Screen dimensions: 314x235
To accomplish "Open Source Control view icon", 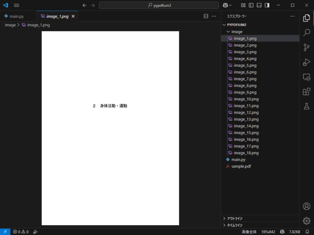I will pyautogui.click(x=306, y=47).
